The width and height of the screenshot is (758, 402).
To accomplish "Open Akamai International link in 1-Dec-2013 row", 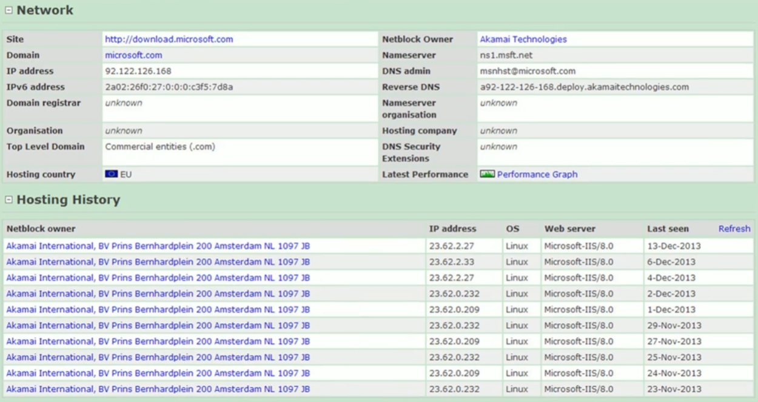I will 158,309.
